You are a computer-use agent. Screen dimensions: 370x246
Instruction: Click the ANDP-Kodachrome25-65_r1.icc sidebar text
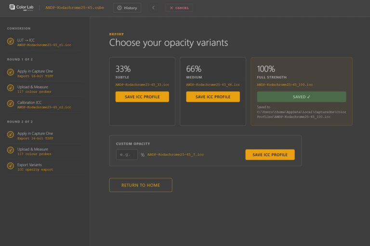44,45
